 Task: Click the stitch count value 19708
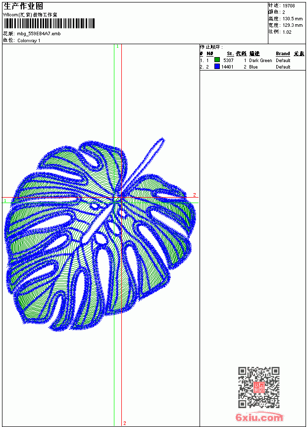coord(289,6)
